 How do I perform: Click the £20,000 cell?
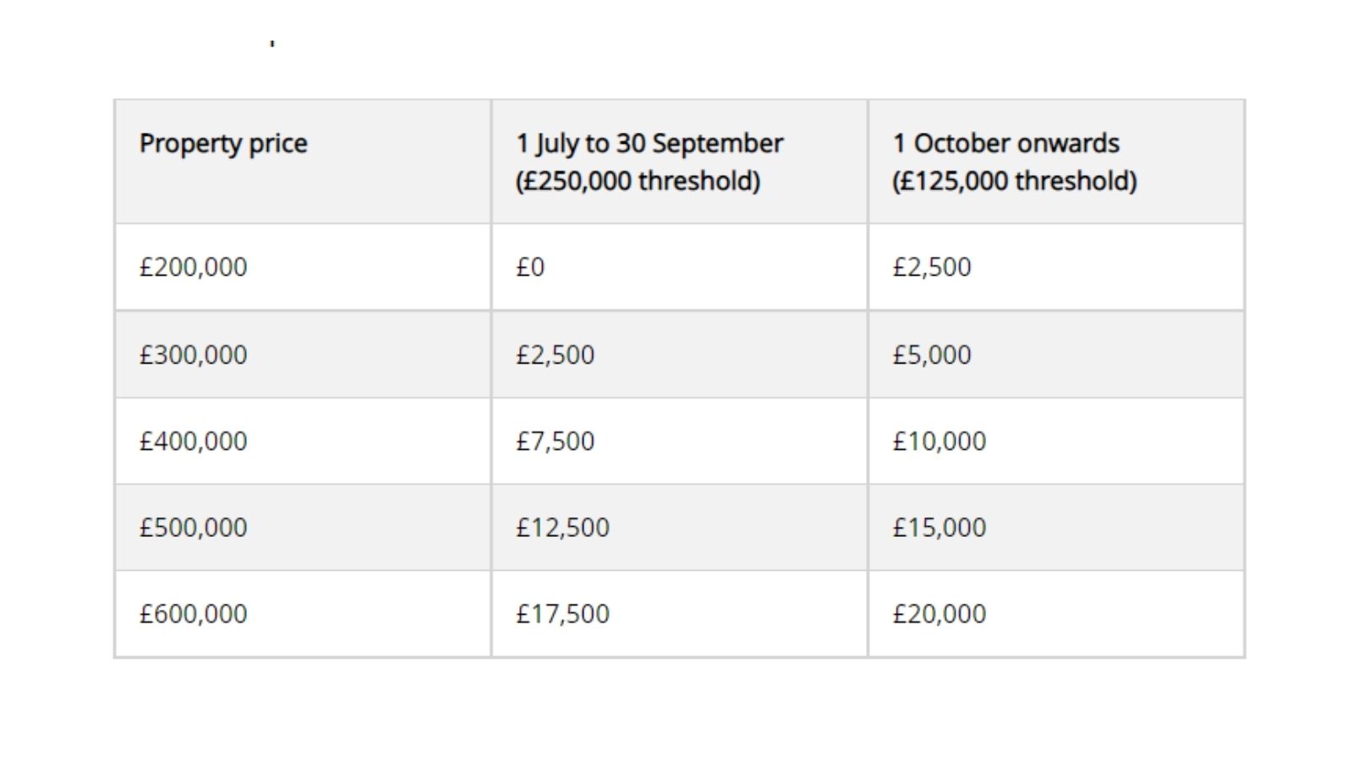click(1056, 614)
